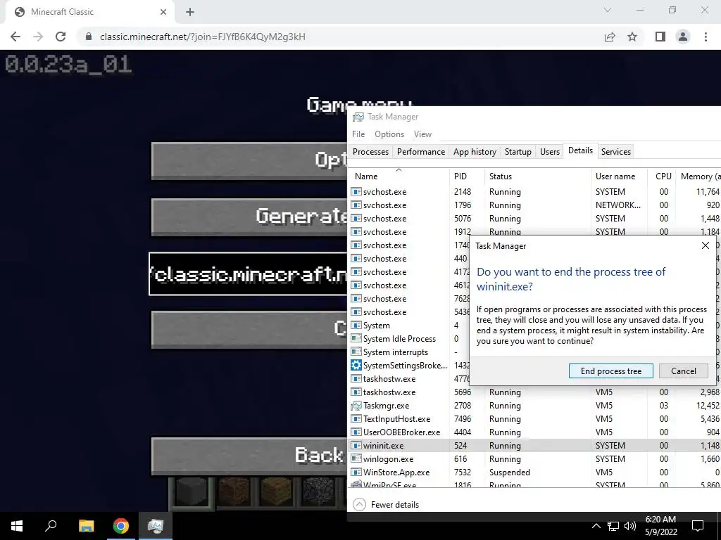This screenshot has height=540, width=721.
Task: Bookmark this page with star icon
Action: coord(632,37)
